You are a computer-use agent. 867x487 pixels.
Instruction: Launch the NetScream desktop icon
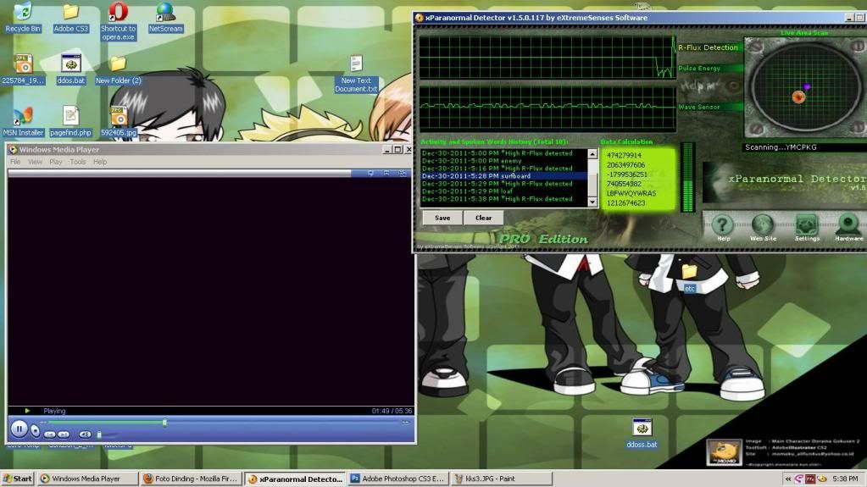coord(165,18)
